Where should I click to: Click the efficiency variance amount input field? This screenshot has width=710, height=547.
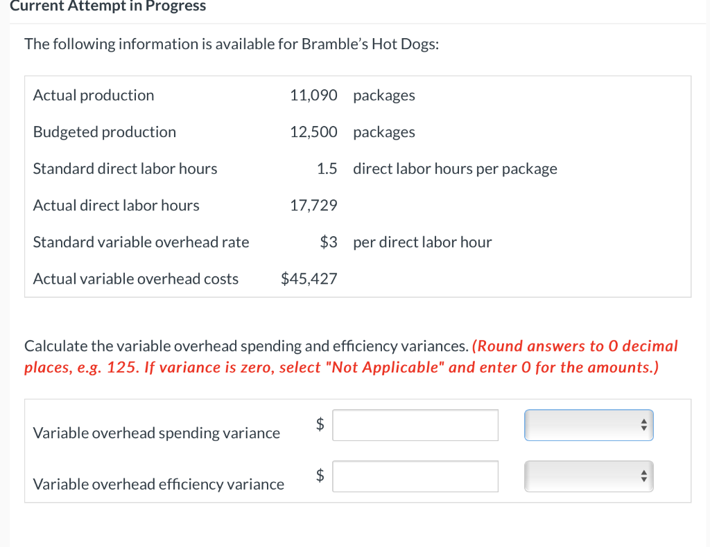pyautogui.click(x=415, y=476)
